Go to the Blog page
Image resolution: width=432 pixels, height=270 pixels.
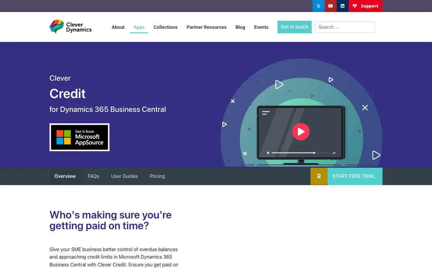click(x=240, y=27)
